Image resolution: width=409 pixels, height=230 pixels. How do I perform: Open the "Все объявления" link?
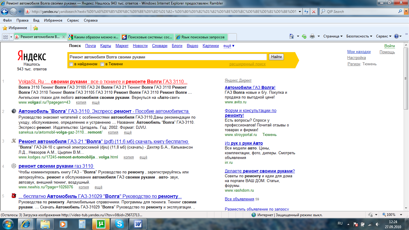pyautogui.click(x=240, y=199)
